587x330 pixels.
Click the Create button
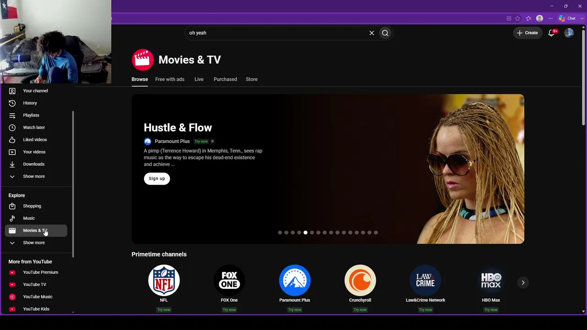[527, 33]
